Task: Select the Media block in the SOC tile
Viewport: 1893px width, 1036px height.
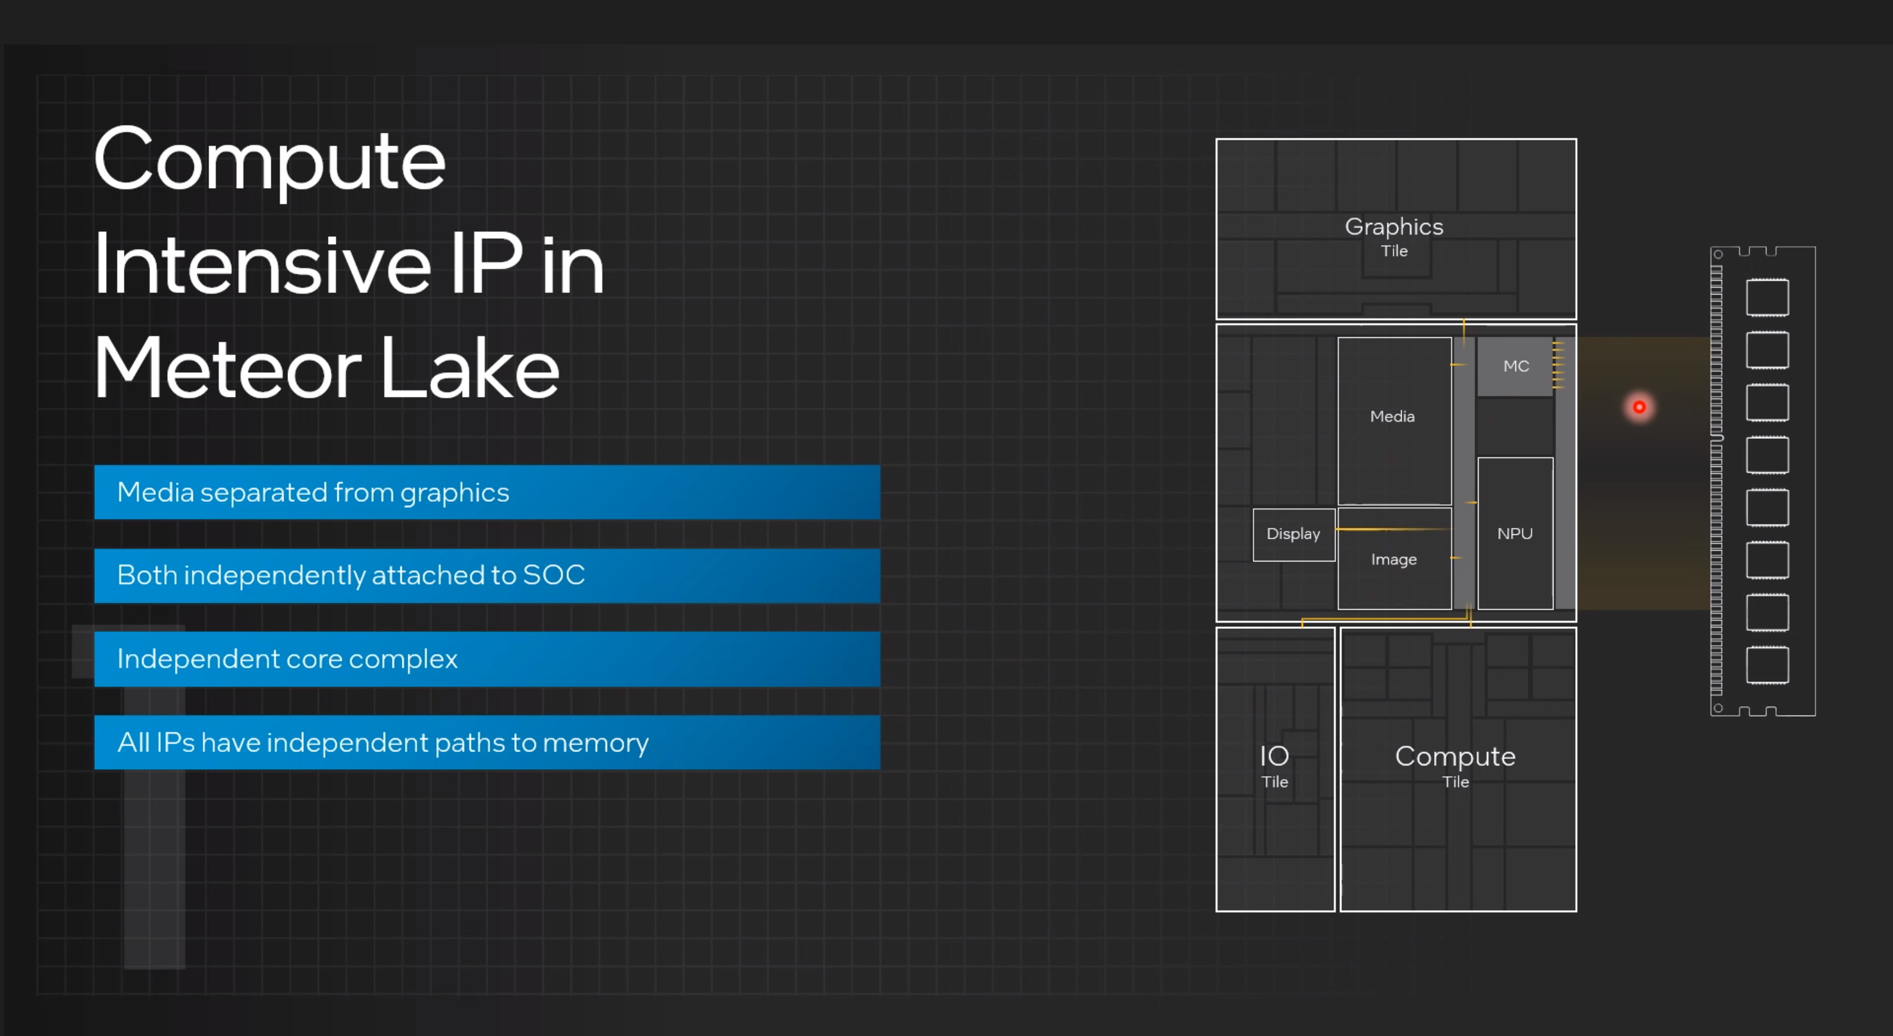Action: [1394, 420]
